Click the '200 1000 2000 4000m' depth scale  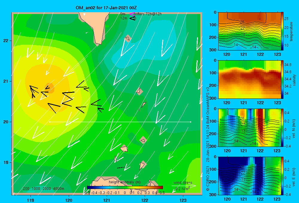click(43, 189)
